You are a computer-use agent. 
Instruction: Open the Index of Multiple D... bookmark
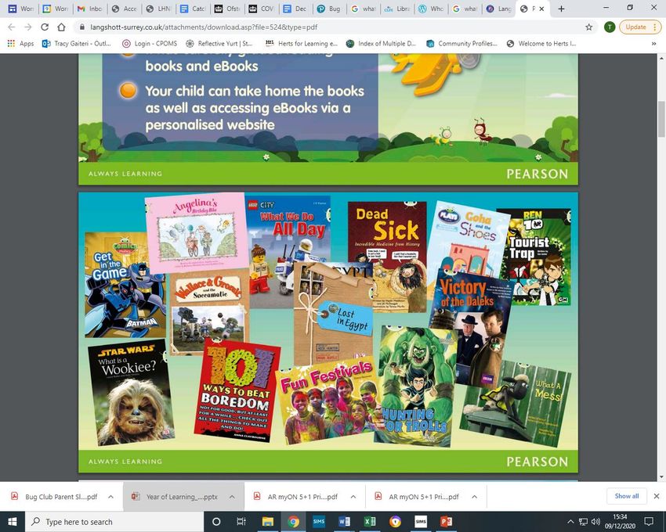(x=381, y=43)
